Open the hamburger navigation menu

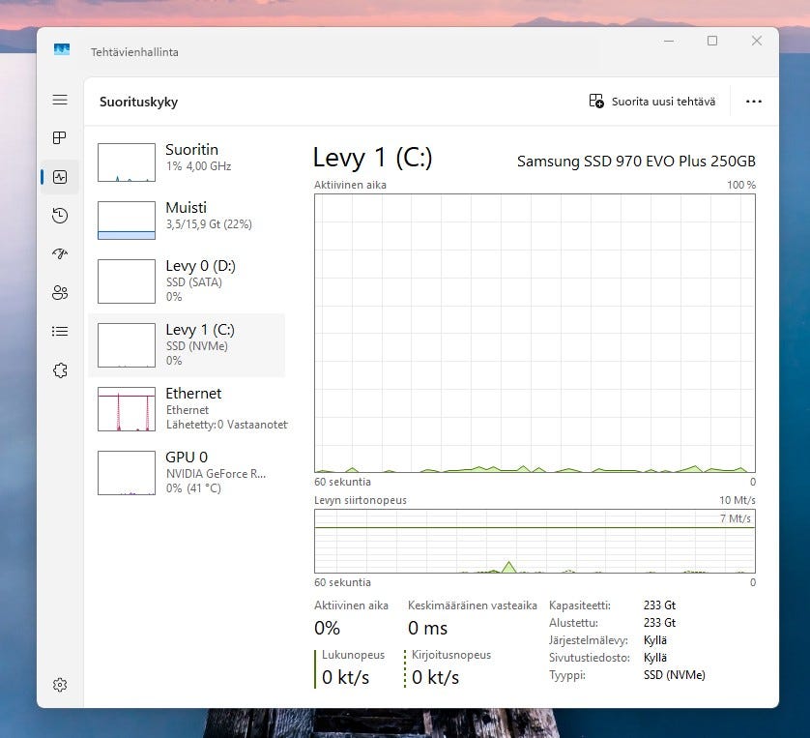coord(60,100)
